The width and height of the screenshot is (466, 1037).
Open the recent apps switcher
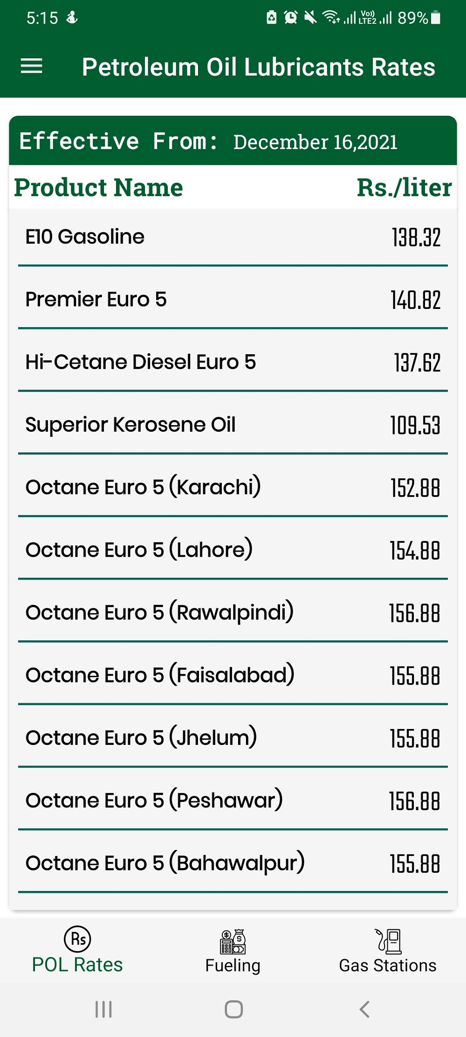point(103,1009)
